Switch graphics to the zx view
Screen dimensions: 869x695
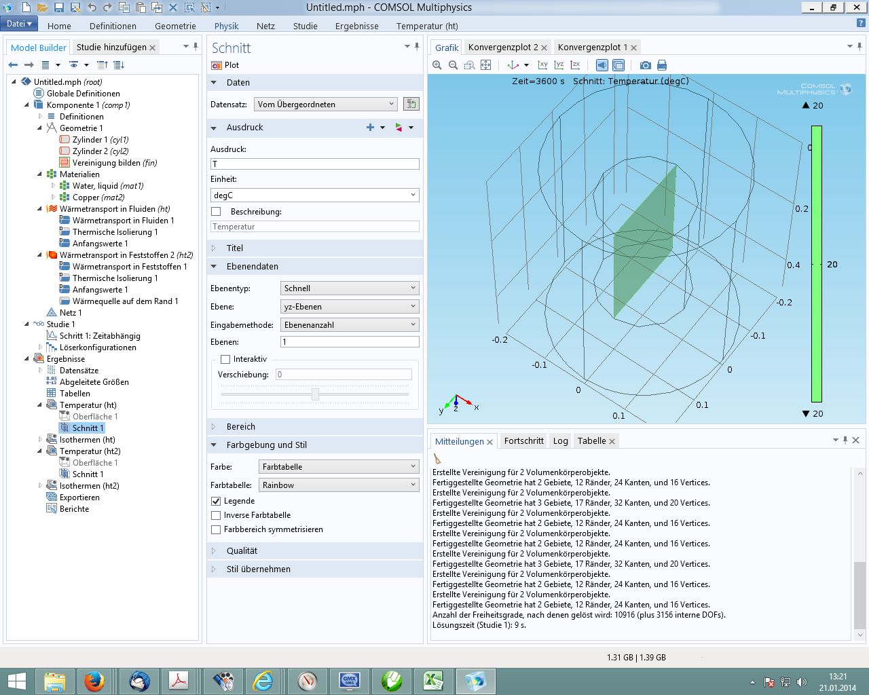575,65
